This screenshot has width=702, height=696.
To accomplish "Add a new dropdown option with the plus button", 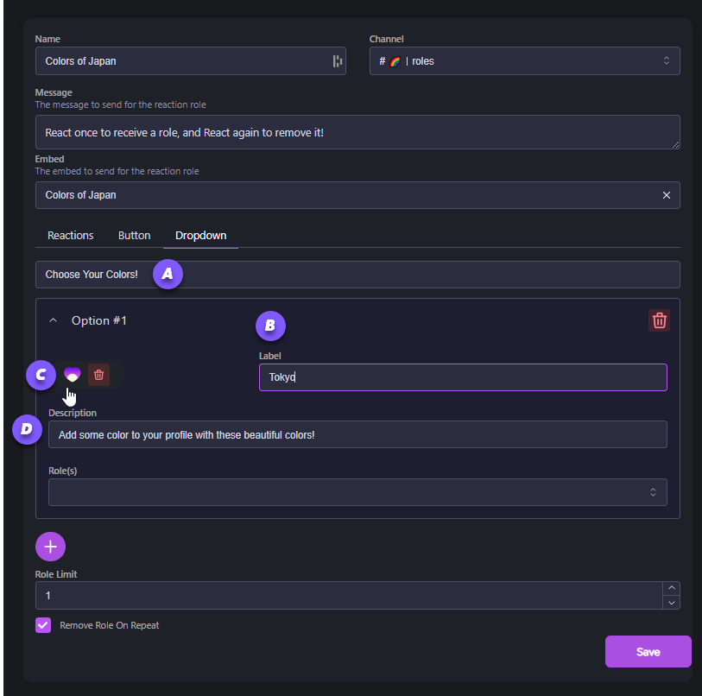I will (50, 546).
